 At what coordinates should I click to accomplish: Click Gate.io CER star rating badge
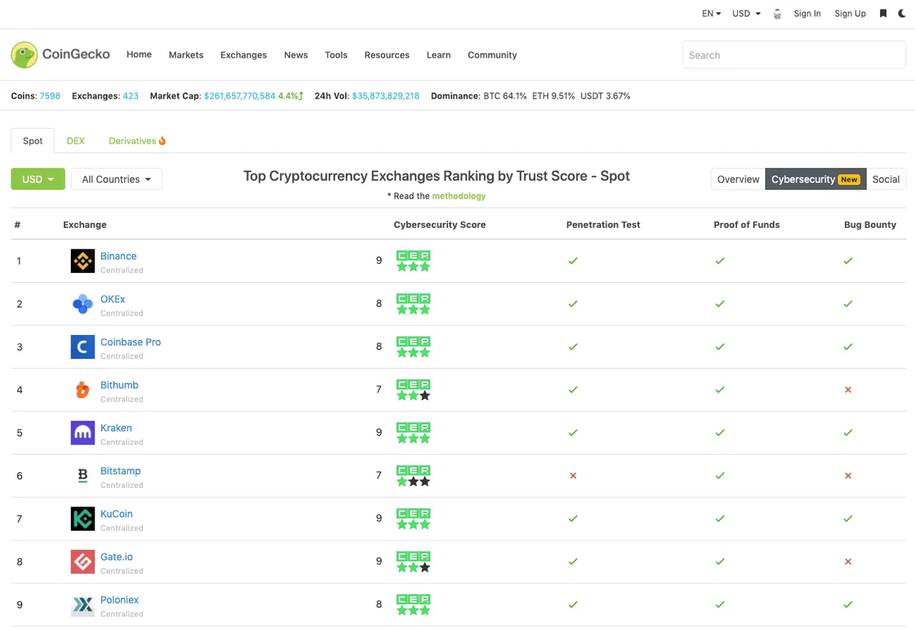pos(413,561)
